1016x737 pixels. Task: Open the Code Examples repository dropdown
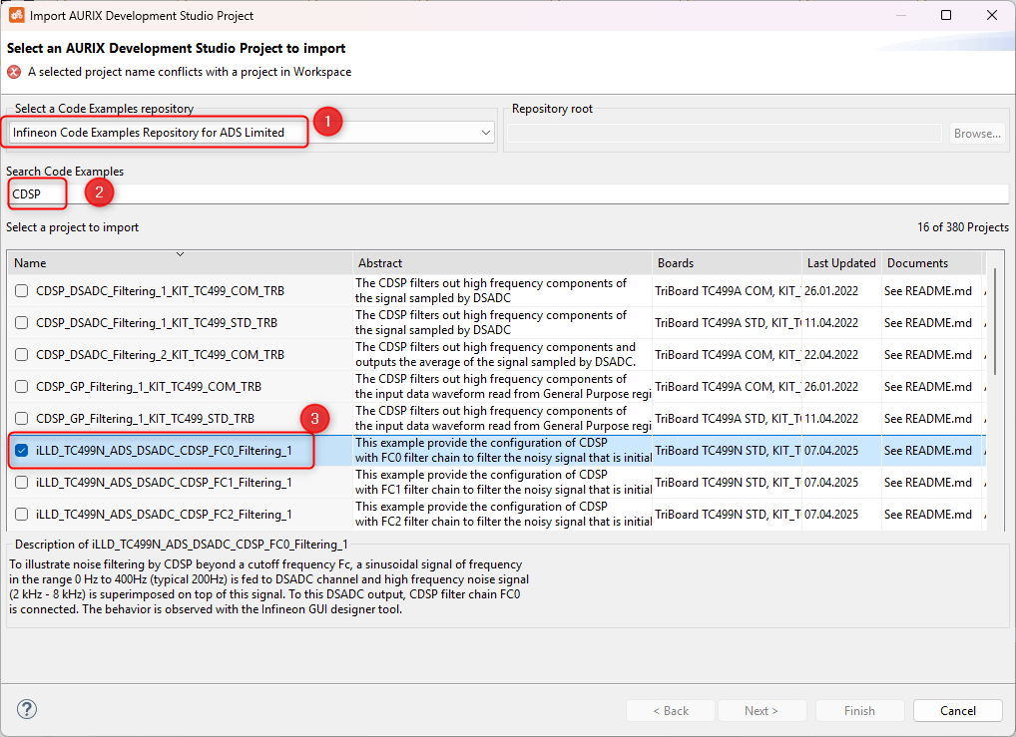(485, 133)
